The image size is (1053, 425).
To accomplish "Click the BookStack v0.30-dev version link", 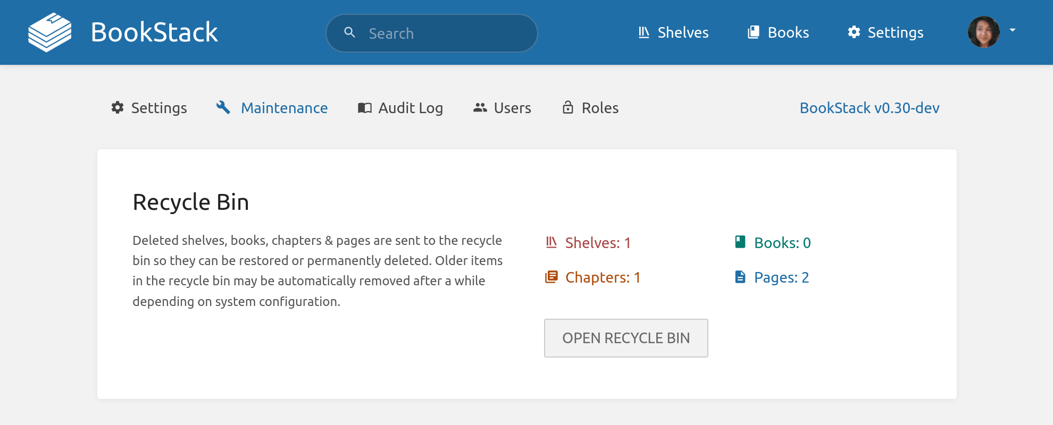I will (x=869, y=108).
